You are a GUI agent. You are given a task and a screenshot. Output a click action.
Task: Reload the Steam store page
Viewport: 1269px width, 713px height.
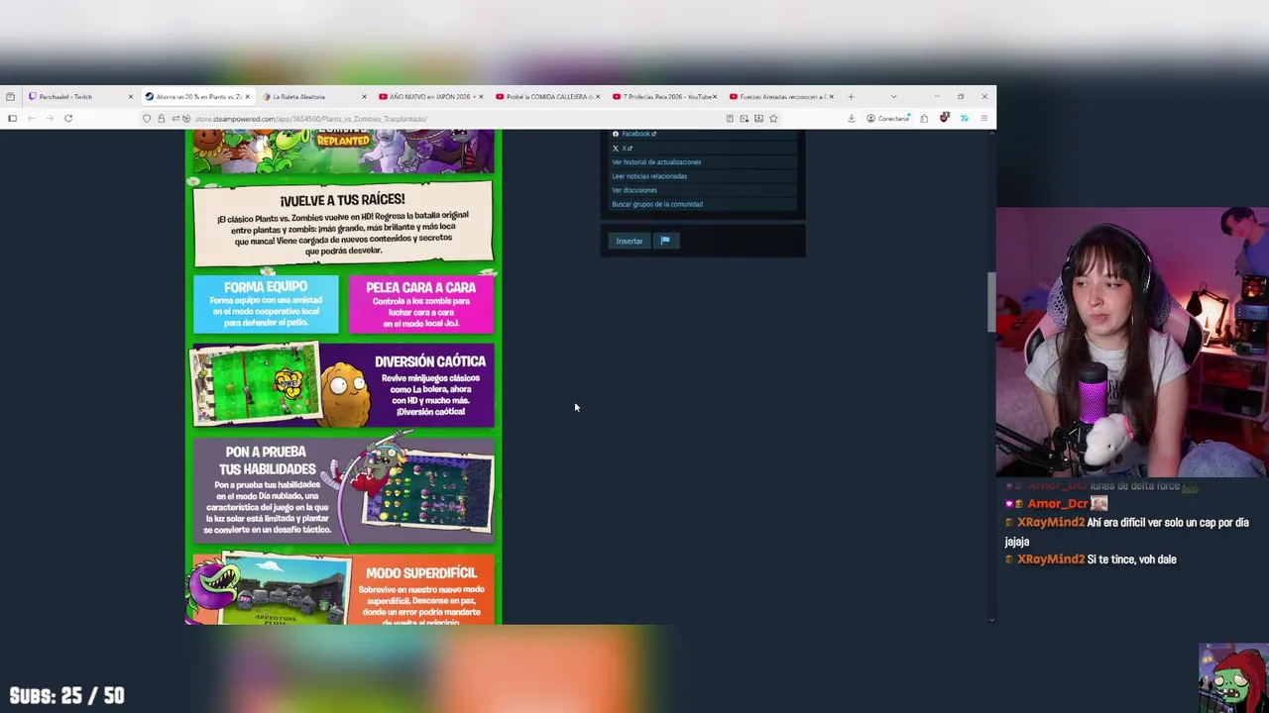pos(68,119)
